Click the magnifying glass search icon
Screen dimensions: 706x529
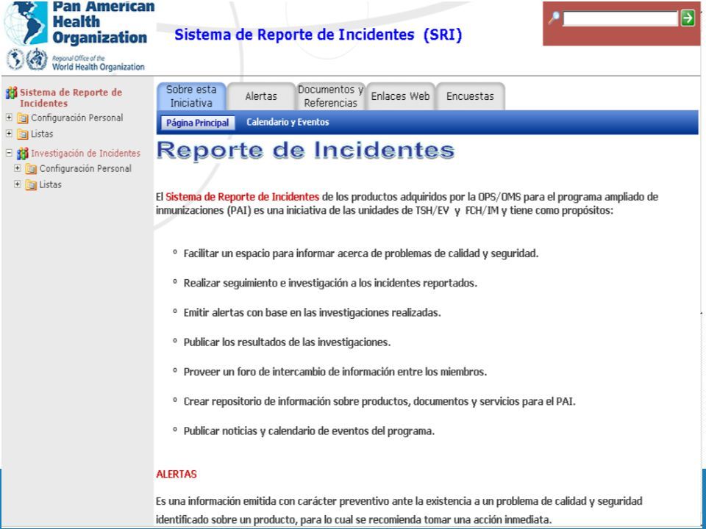[553, 18]
